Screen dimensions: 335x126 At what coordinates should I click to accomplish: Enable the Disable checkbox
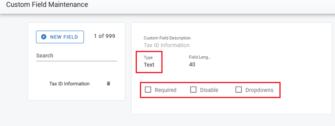point(193,90)
